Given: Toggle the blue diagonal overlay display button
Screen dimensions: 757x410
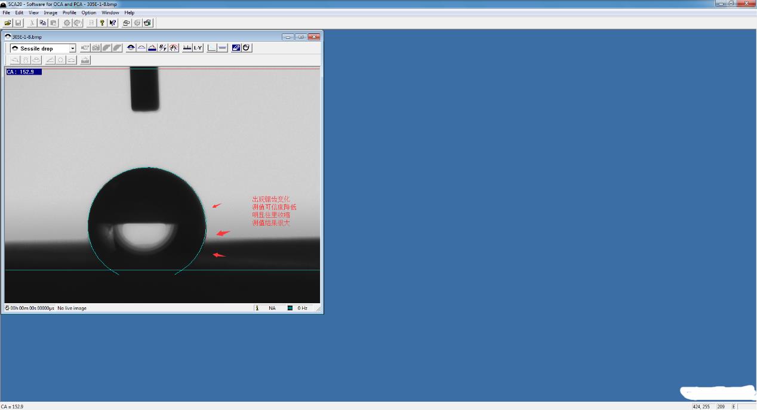Looking at the screenshot, I should [x=236, y=48].
